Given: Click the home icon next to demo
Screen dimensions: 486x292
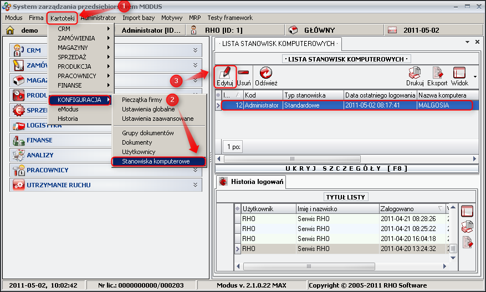Looking at the screenshot, I should [10, 30].
